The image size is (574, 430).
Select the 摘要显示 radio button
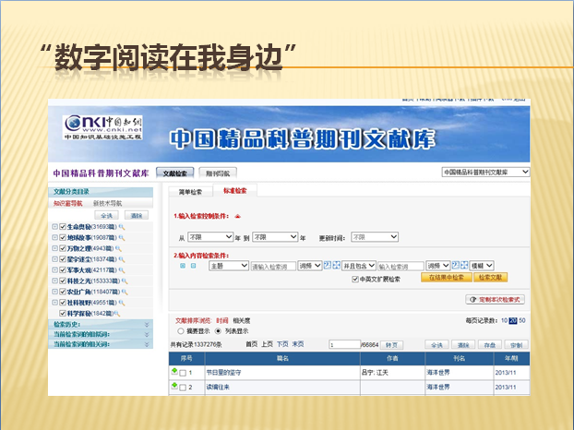[181, 330]
